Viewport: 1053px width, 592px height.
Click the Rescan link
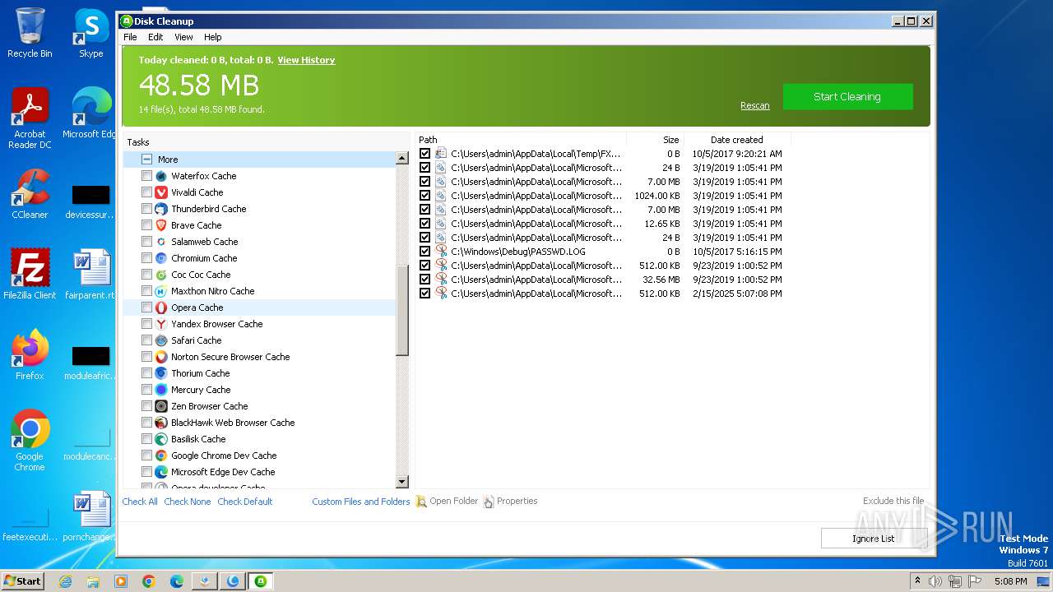point(754,105)
